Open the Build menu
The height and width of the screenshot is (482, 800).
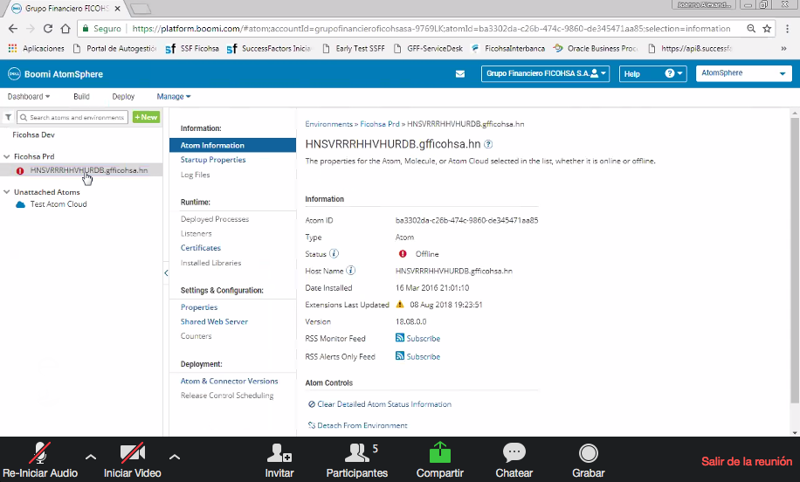click(81, 96)
